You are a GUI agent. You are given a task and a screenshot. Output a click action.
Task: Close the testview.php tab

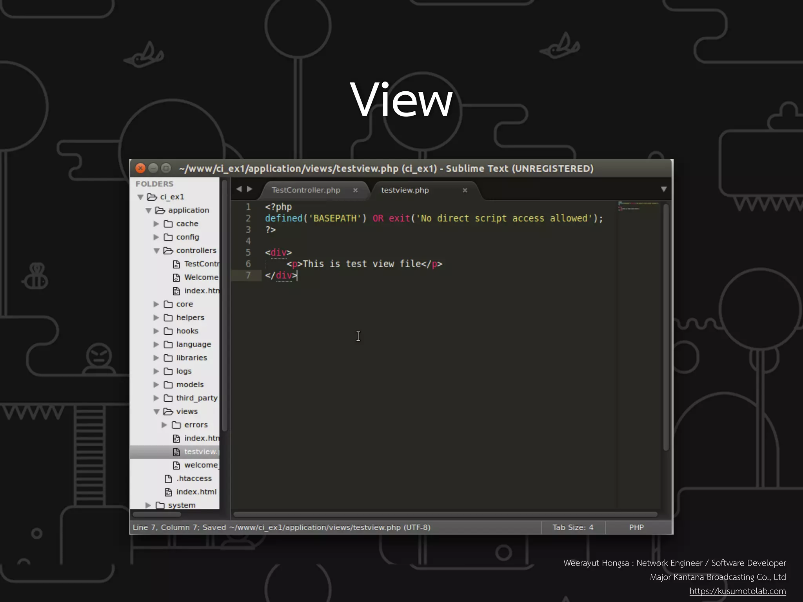click(465, 190)
